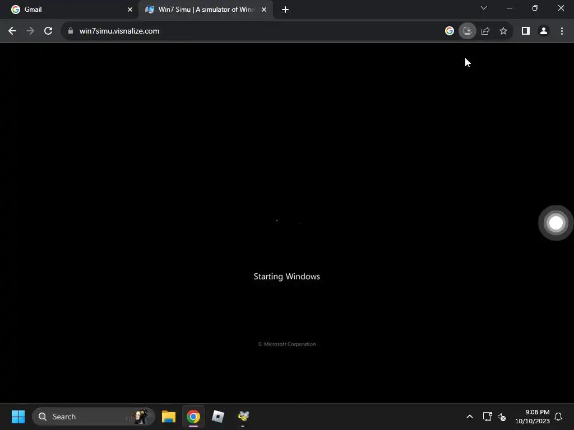
Task: Close the Gmail tab
Action: (x=130, y=10)
